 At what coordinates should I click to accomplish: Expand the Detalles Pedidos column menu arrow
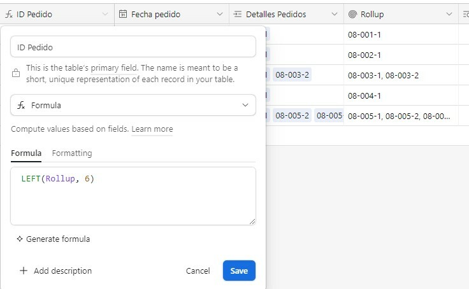click(x=335, y=14)
